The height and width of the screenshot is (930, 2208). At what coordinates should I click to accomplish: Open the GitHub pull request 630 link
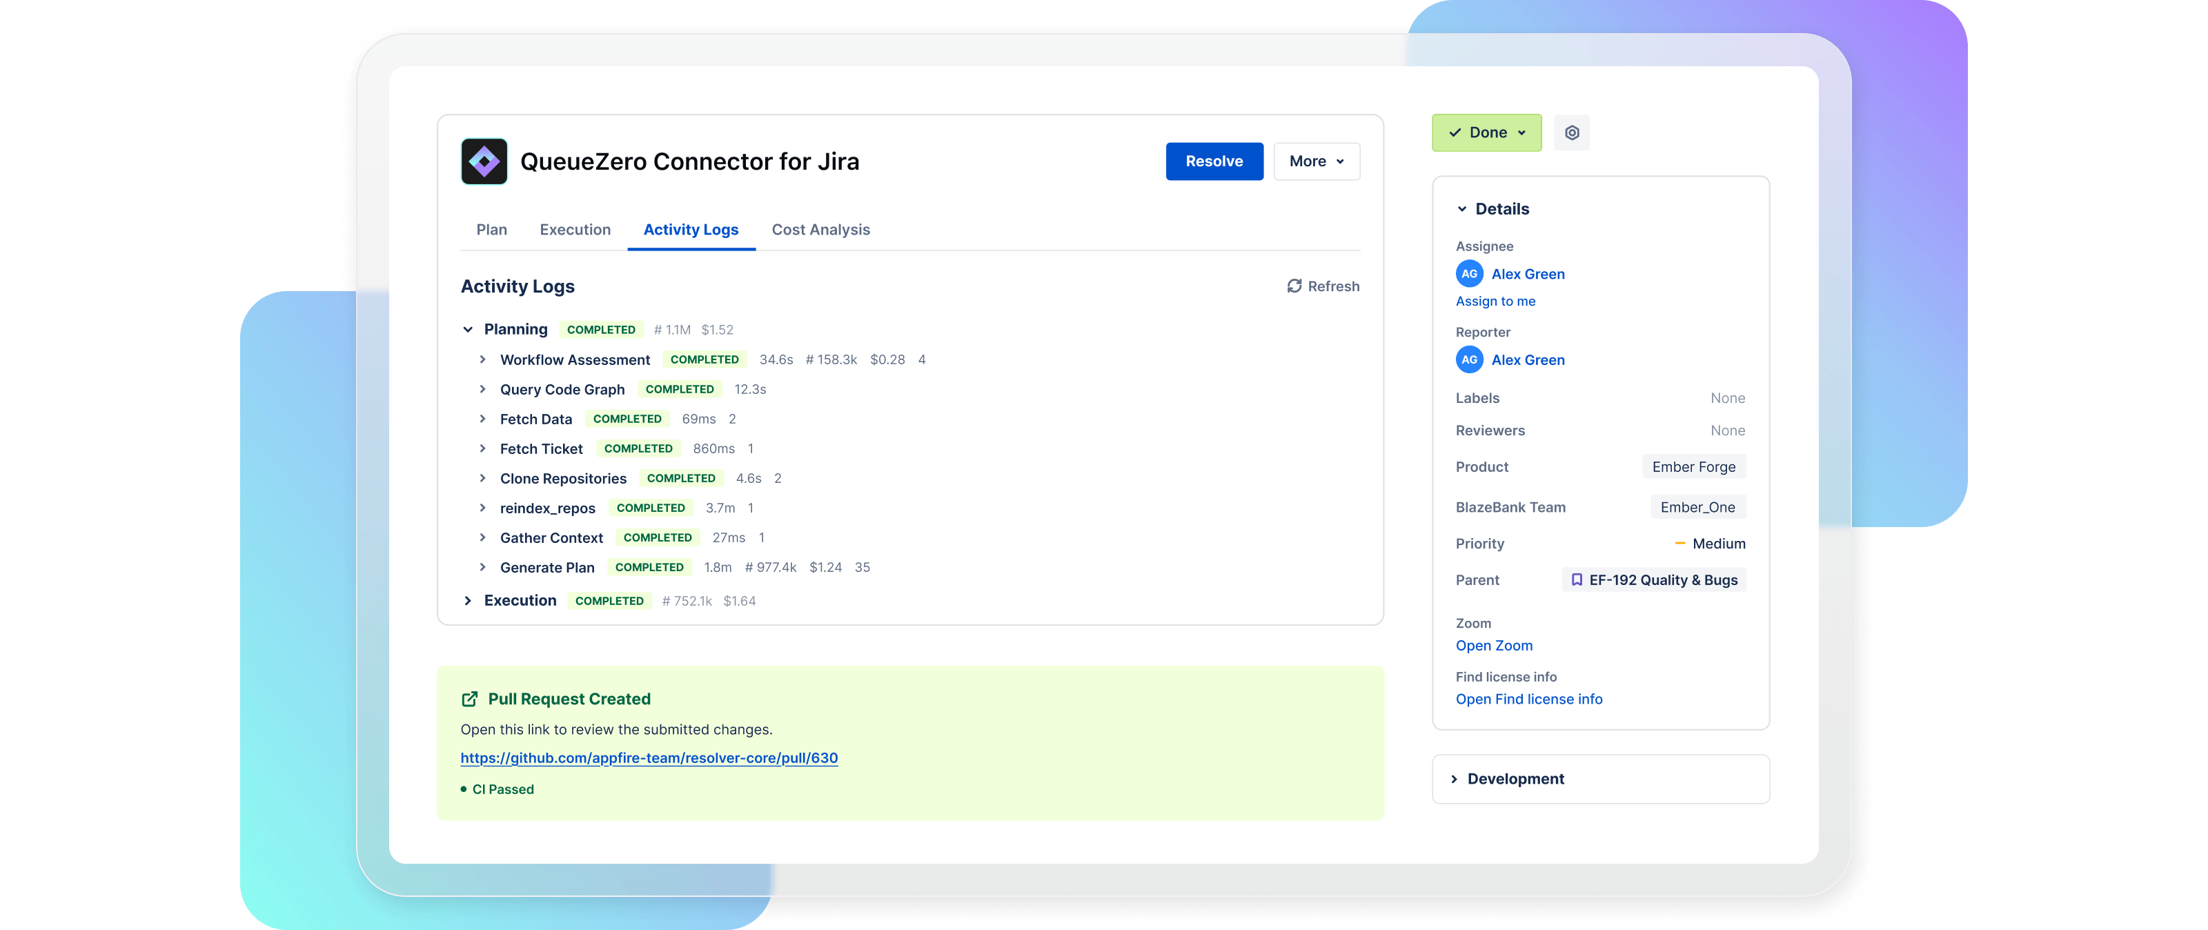[649, 758]
